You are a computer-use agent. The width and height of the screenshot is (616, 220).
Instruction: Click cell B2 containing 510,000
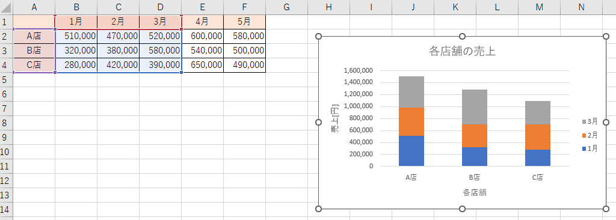pyautogui.click(x=76, y=36)
